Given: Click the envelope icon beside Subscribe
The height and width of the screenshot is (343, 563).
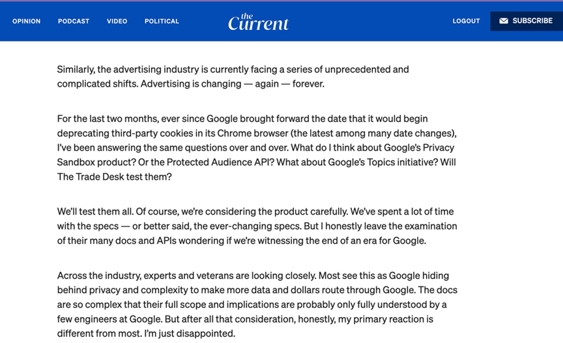Looking at the screenshot, I should coord(504,21).
